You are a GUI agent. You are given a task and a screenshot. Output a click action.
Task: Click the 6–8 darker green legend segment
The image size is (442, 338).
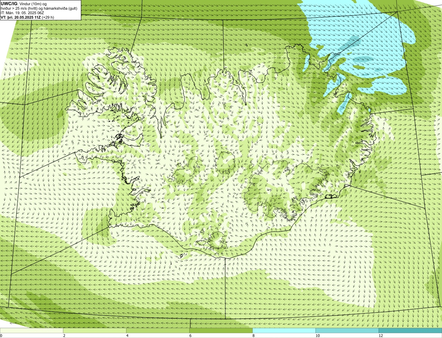pyautogui.click(x=221, y=331)
